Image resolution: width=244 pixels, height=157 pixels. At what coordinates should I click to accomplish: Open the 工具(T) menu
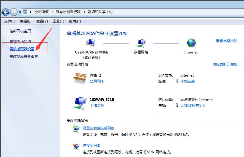pos(58,21)
